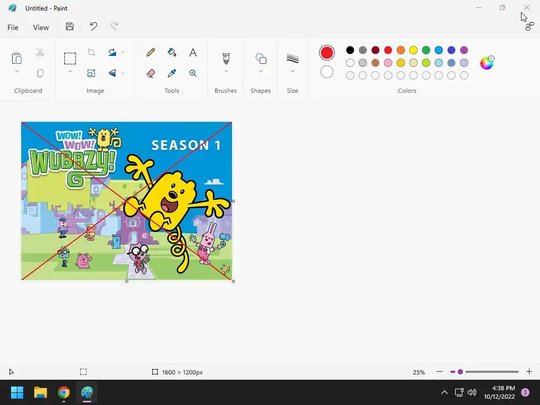The image size is (540, 405).
Task: Pick the purple color swatch
Action: [464, 50]
